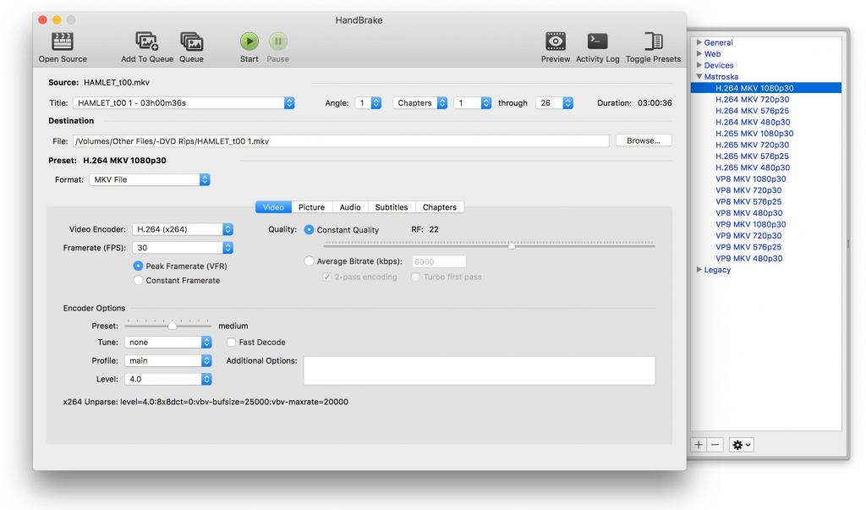Open the Queue window icon
This screenshot has width=866, height=510.
point(192,41)
